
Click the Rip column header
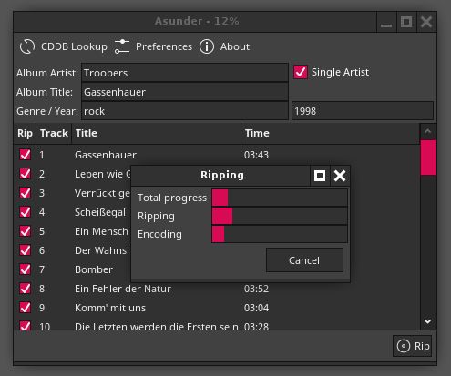25,133
